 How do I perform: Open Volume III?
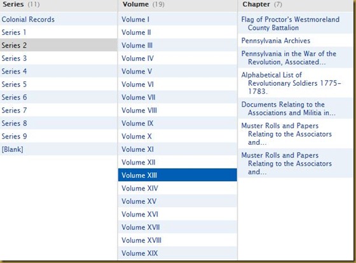(177, 45)
